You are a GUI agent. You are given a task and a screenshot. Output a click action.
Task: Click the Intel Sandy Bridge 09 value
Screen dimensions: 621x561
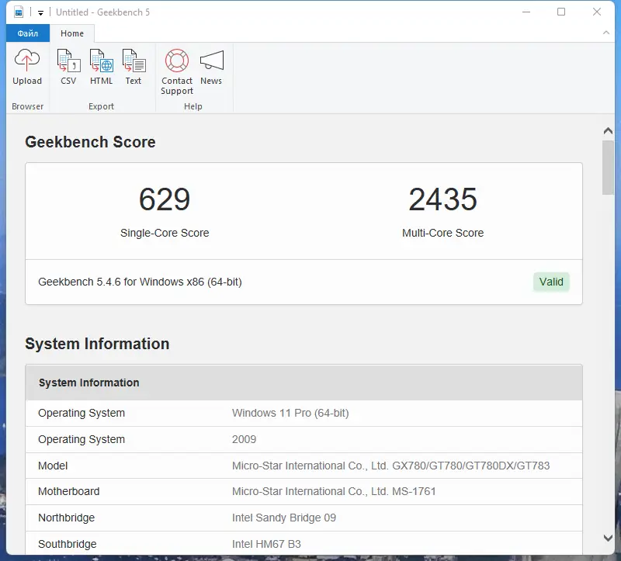284,518
